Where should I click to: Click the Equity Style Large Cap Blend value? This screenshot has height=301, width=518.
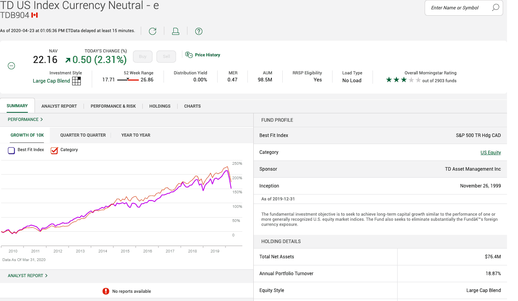tap(483, 290)
